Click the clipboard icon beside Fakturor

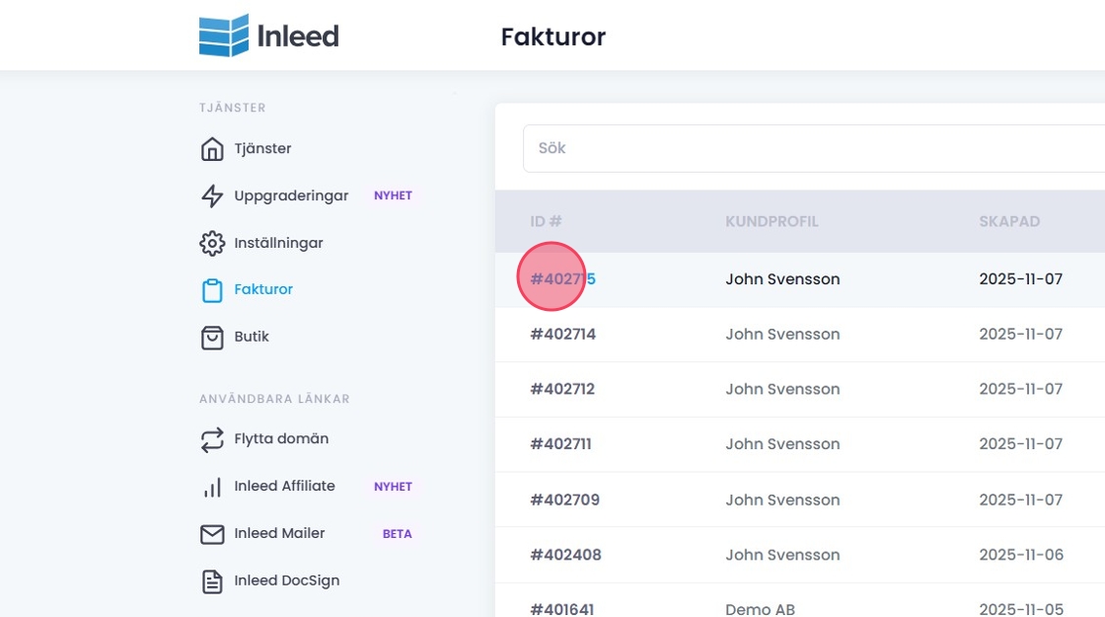(212, 290)
